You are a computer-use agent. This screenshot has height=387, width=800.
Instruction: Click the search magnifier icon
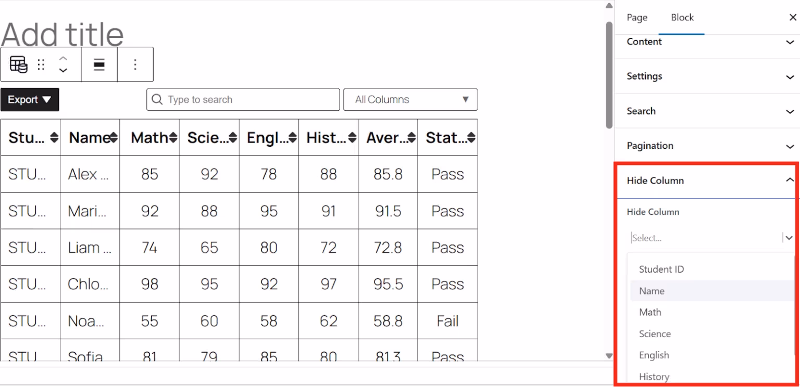[x=157, y=99]
